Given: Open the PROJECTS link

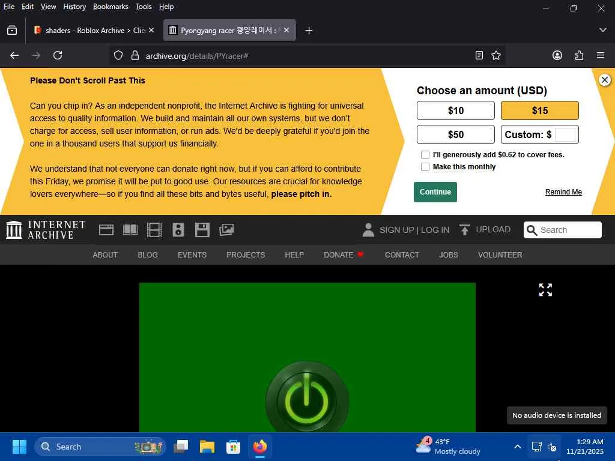Looking at the screenshot, I should point(246,255).
